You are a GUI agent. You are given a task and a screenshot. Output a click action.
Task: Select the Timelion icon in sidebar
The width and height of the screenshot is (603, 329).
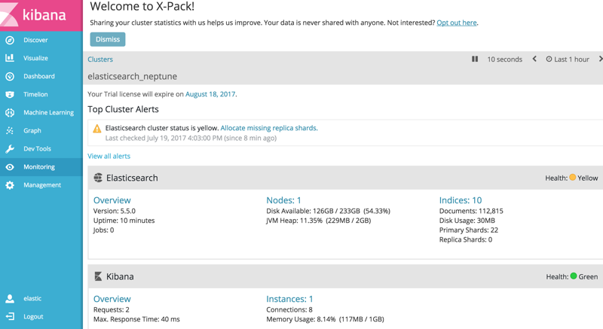coord(10,94)
